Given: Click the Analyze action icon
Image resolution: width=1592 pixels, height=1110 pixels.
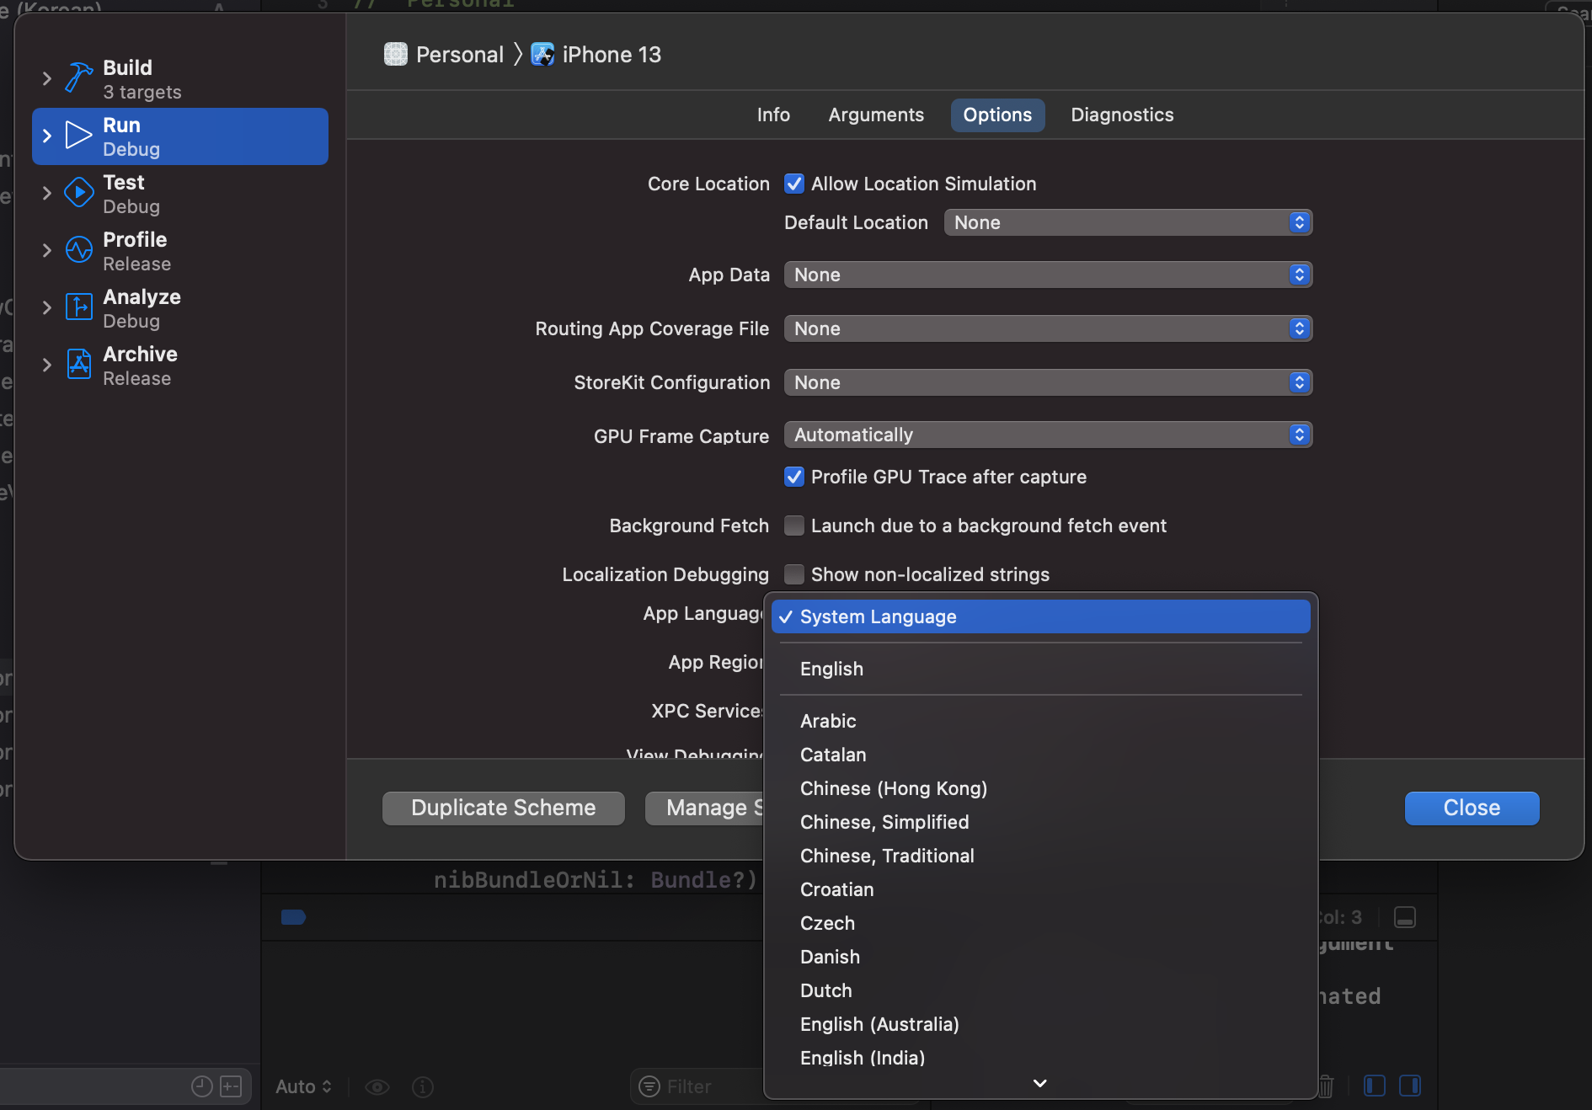Looking at the screenshot, I should click(x=78, y=307).
